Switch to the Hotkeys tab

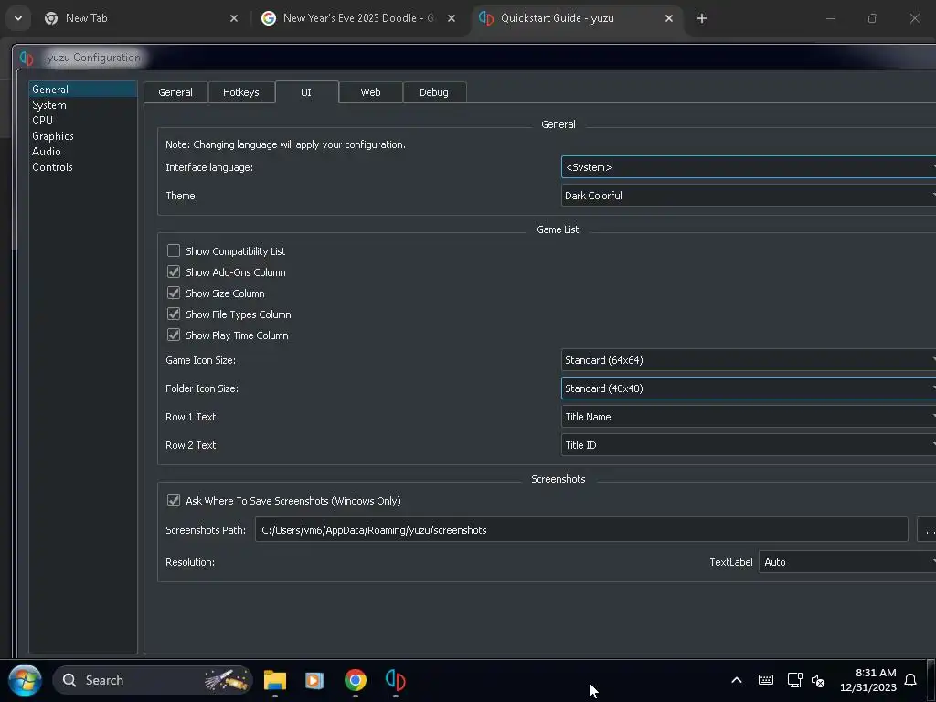pyautogui.click(x=241, y=92)
